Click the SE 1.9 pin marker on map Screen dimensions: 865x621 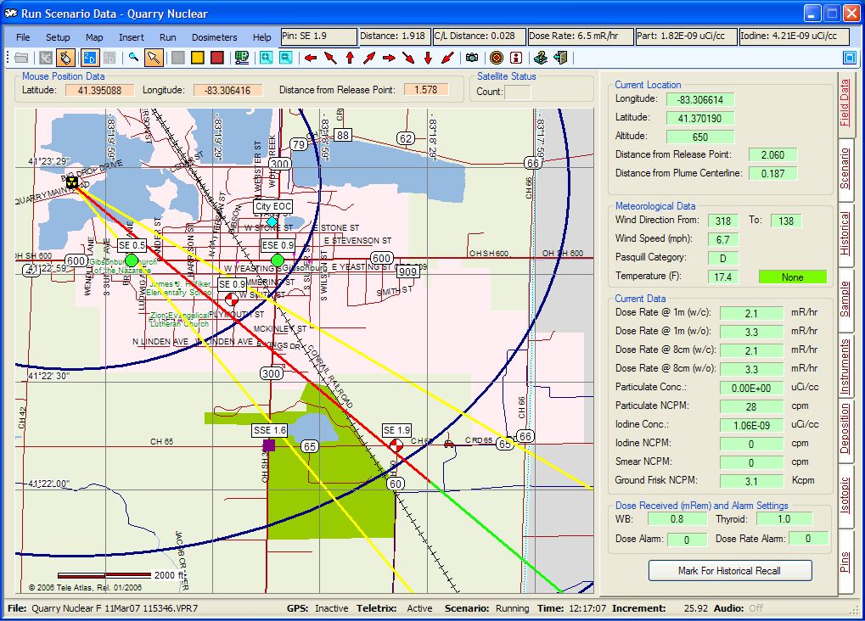tap(396, 445)
